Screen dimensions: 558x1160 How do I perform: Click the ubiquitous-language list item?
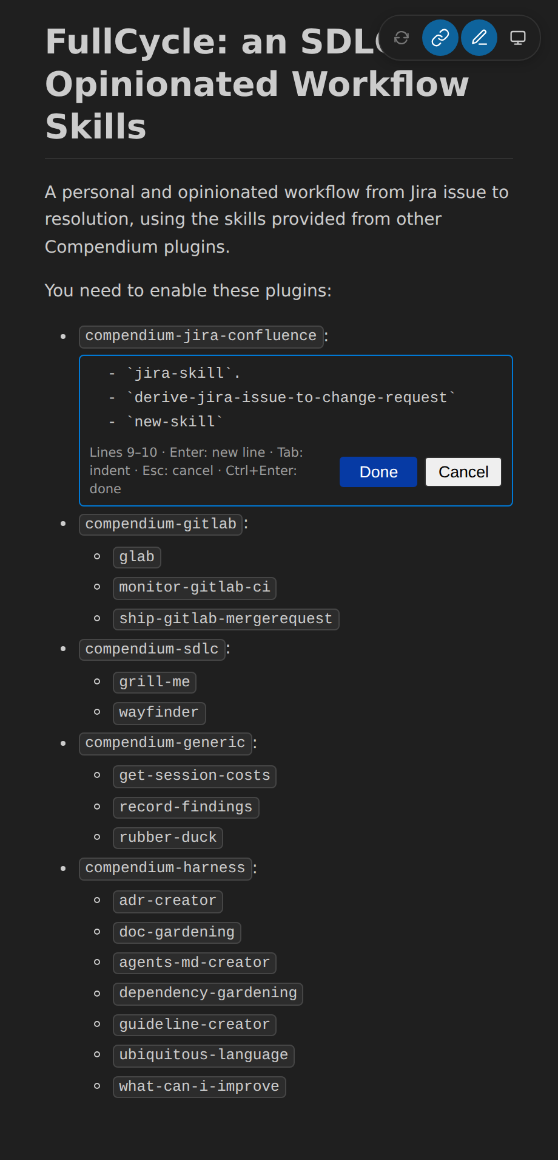click(x=204, y=1055)
